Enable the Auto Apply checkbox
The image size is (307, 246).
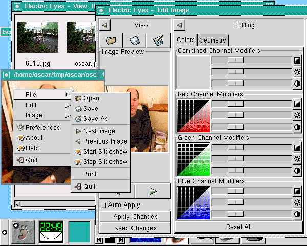click(103, 205)
